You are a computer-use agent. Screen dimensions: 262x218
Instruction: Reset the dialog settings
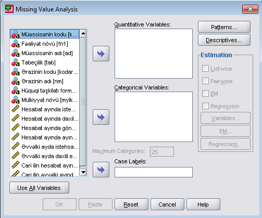131,204
